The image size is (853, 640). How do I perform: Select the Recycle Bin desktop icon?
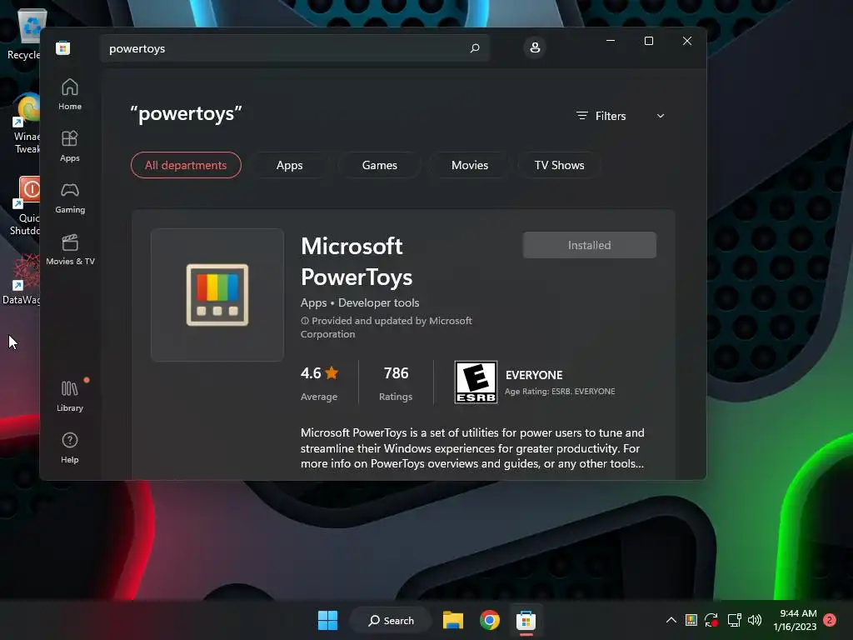click(x=22, y=35)
